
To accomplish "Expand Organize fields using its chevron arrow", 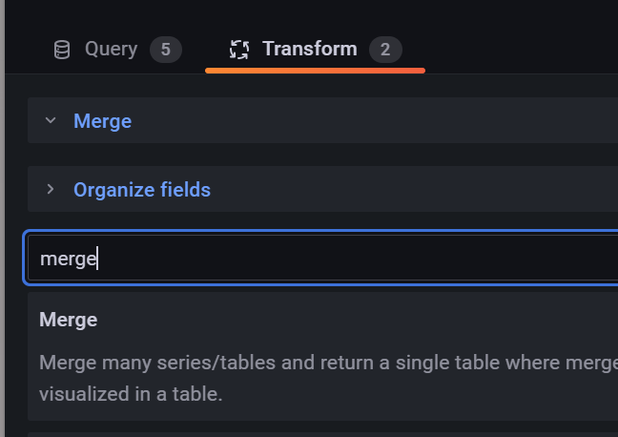I will pos(51,189).
